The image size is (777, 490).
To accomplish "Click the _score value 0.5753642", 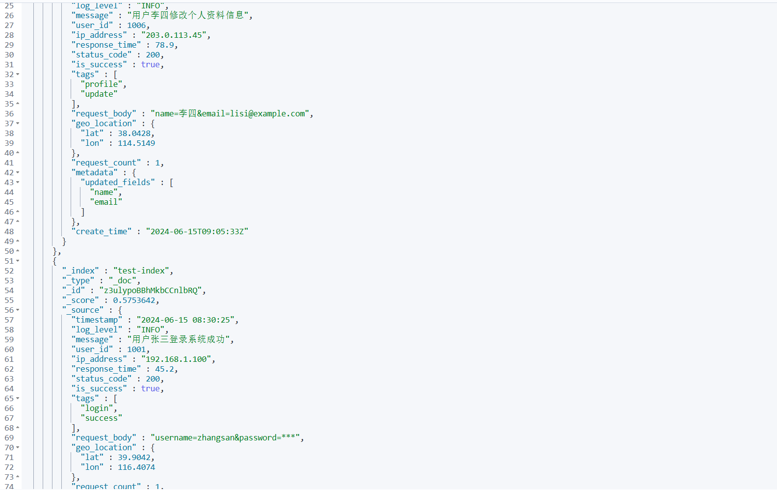I will (134, 300).
